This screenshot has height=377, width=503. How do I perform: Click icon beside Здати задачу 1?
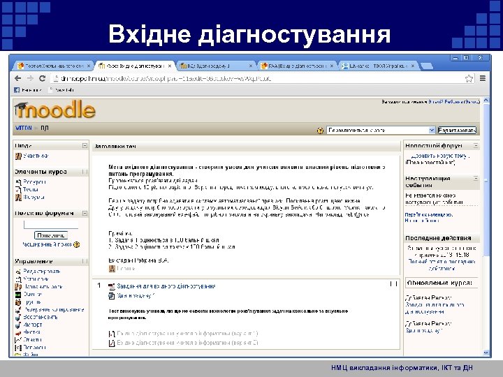[x=112, y=296]
